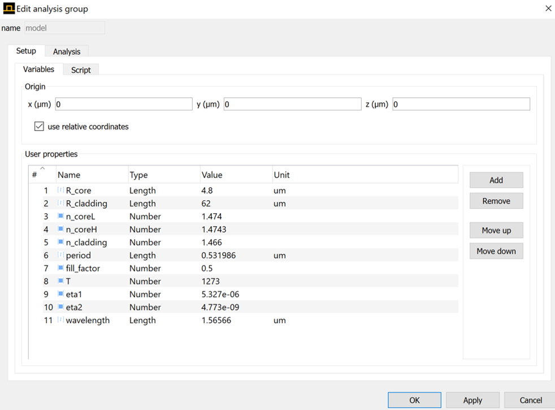Click the R_core length type icon
This screenshot has width=555, height=410.
60,190
